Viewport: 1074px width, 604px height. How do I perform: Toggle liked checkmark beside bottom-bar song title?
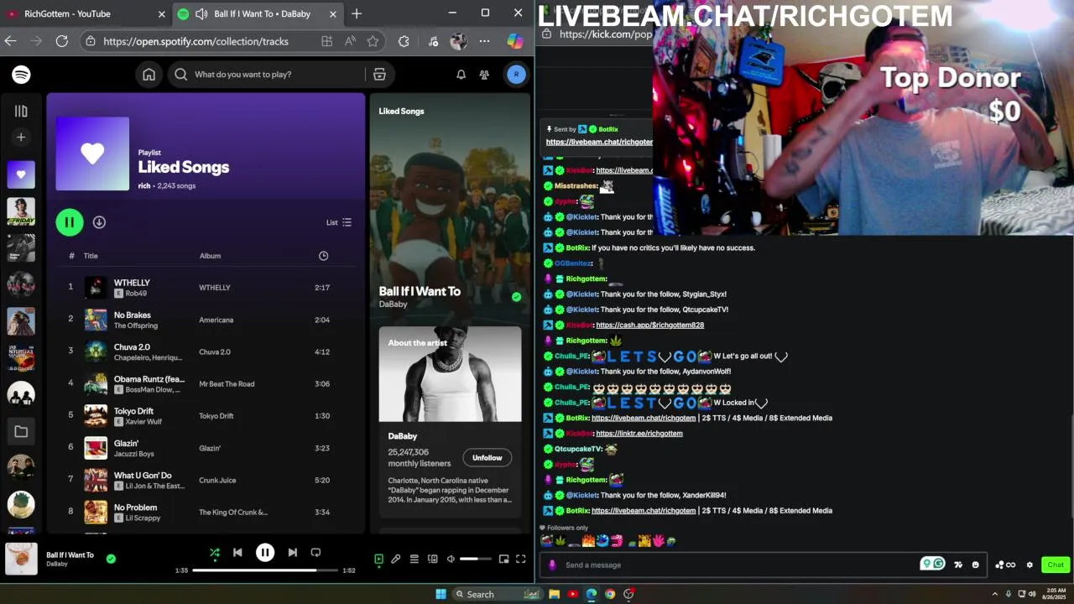point(111,558)
